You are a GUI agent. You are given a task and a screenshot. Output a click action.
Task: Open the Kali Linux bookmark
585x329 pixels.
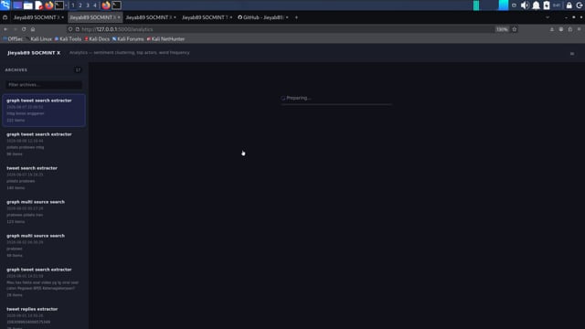pos(38,38)
